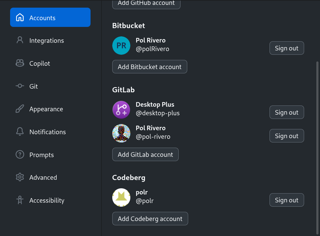Open the Accounts settings tab
Screen dimensions: 320x236
pyautogui.click(x=50, y=17)
